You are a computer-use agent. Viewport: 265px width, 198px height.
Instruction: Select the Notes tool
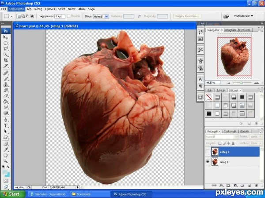click(6, 144)
